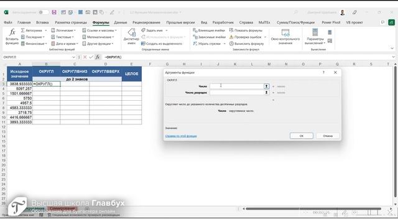Click the Calculate Now icon in Вычисление group

330,32
